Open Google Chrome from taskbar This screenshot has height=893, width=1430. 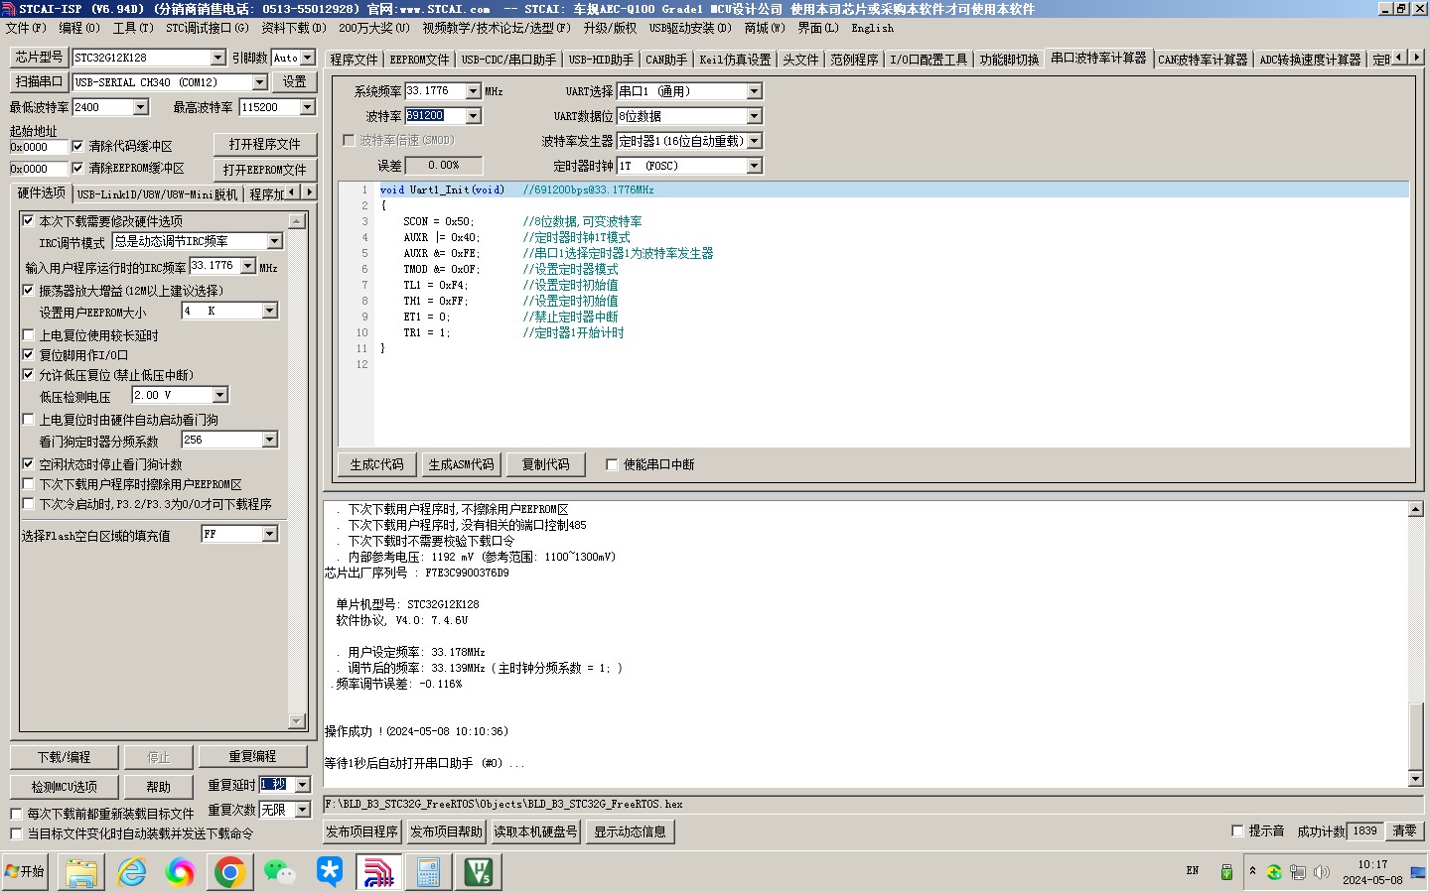(230, 872)
